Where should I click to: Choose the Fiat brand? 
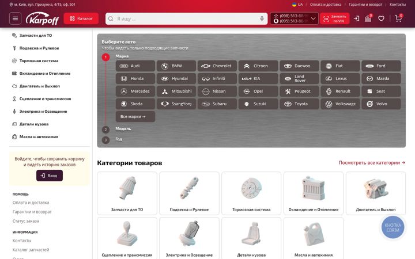click(x=341, y=66)
